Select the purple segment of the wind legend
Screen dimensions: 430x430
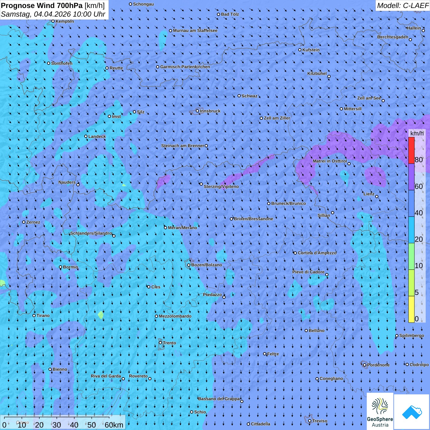pos(411,177)
